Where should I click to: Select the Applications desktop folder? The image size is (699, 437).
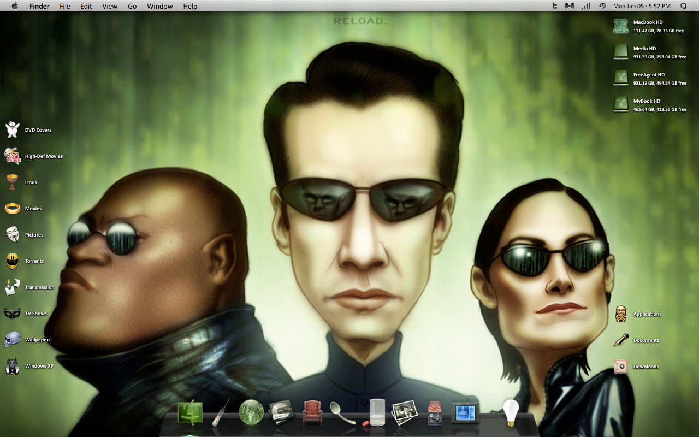[x=621, y=314]
